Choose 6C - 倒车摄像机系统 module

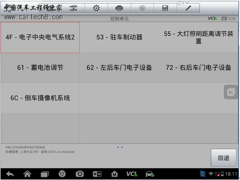pos(40,98)
